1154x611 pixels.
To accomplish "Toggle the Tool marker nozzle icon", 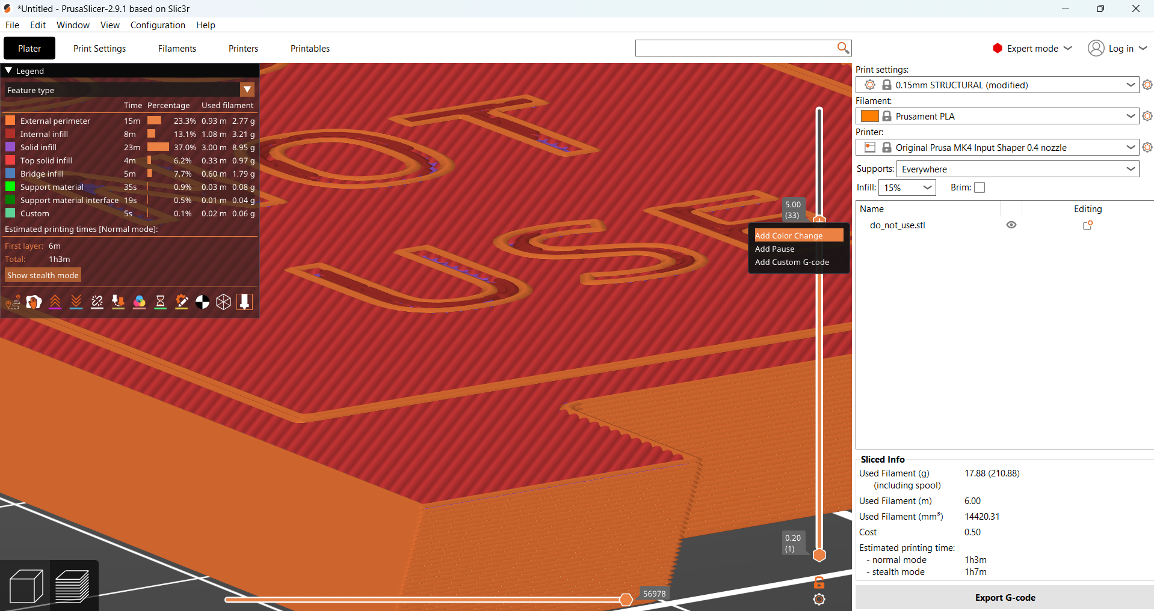I will [x=245, y=302].
